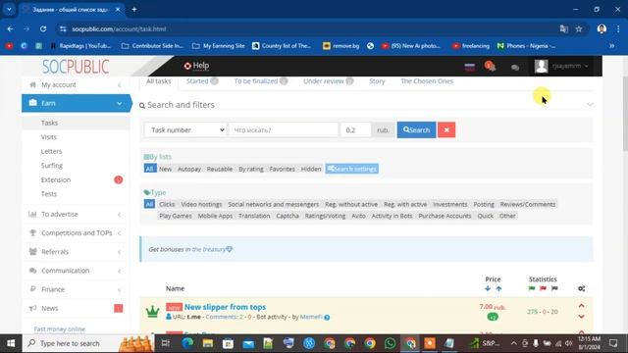Open Tests in the sidebar
The height and width of the screenshot is (353, 628).
click(49, 194)
